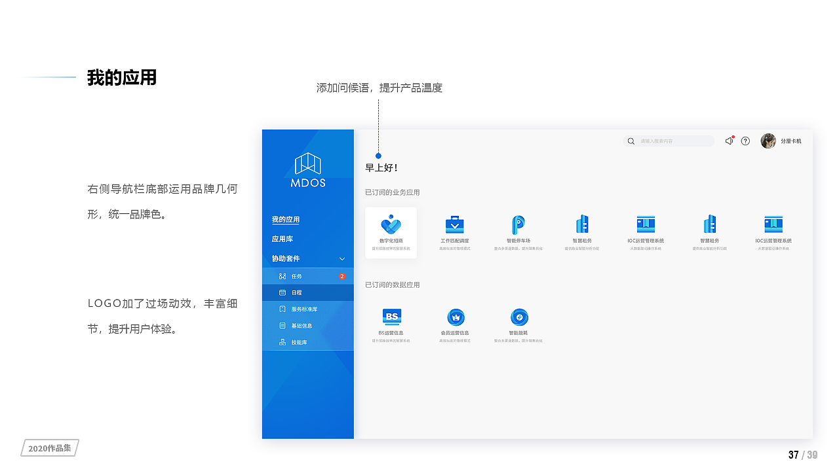Click the 基础信息 document icon
The image size is (839, 471).
pos(283,325)
